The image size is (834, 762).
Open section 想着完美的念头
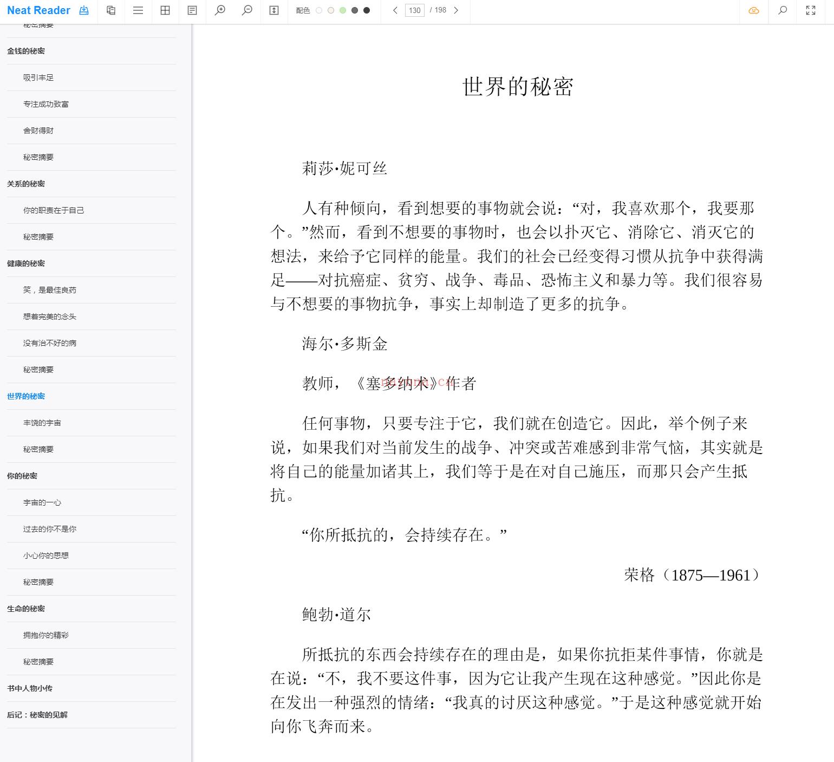50,317
